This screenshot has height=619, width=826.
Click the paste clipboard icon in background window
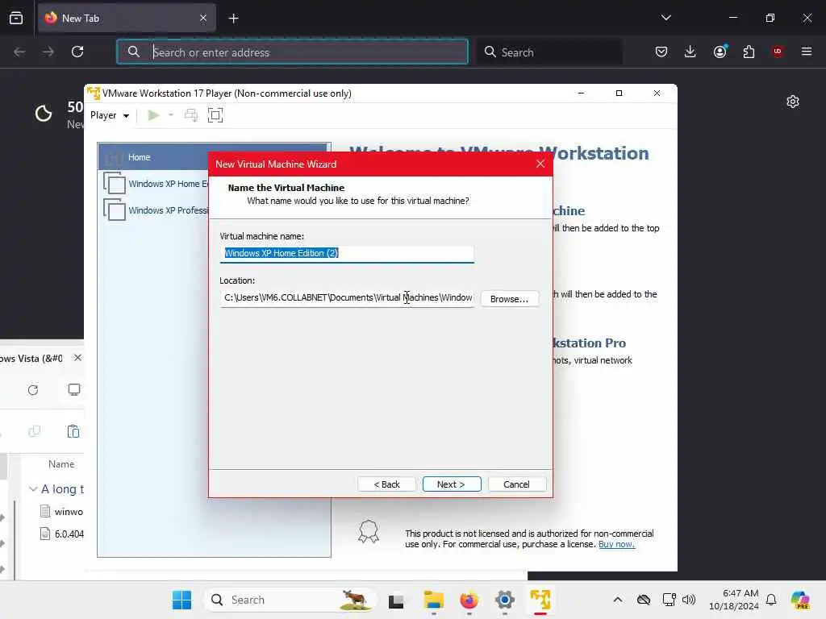tap(73, 432)
